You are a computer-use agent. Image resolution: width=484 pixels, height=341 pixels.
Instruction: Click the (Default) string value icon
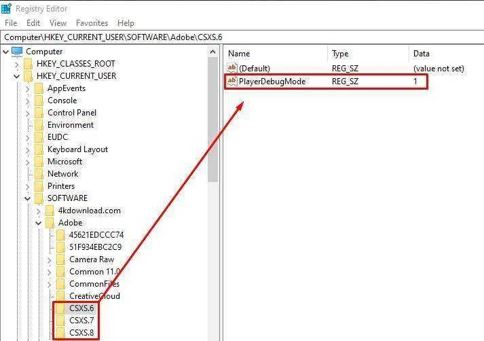231,68
